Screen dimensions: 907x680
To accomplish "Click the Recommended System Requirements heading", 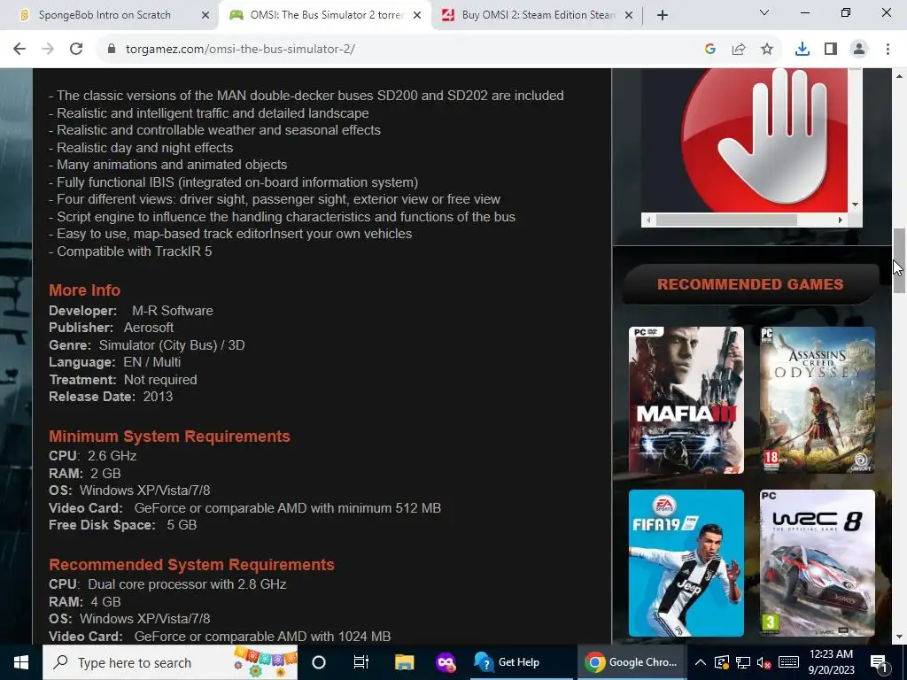I will tap(191, 564).
